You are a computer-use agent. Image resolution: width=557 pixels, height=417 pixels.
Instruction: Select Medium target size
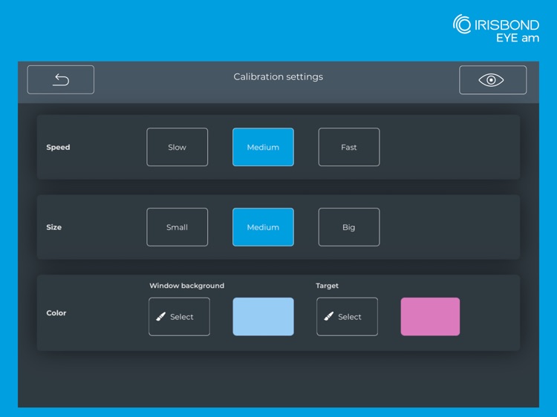263,227
